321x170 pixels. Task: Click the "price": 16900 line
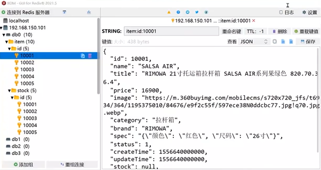(136, 90)
